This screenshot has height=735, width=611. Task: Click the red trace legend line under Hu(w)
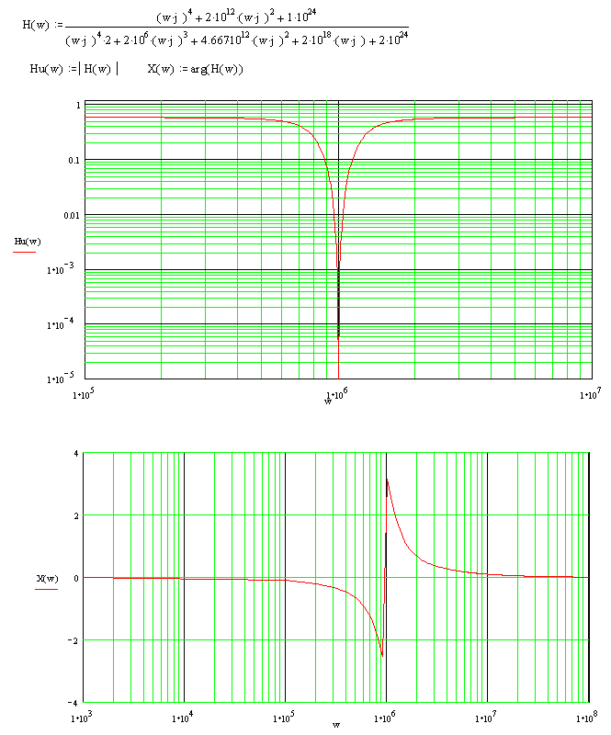25,251
